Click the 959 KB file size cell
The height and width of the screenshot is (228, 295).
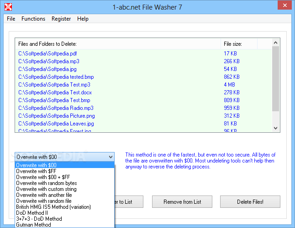point(232,108)
